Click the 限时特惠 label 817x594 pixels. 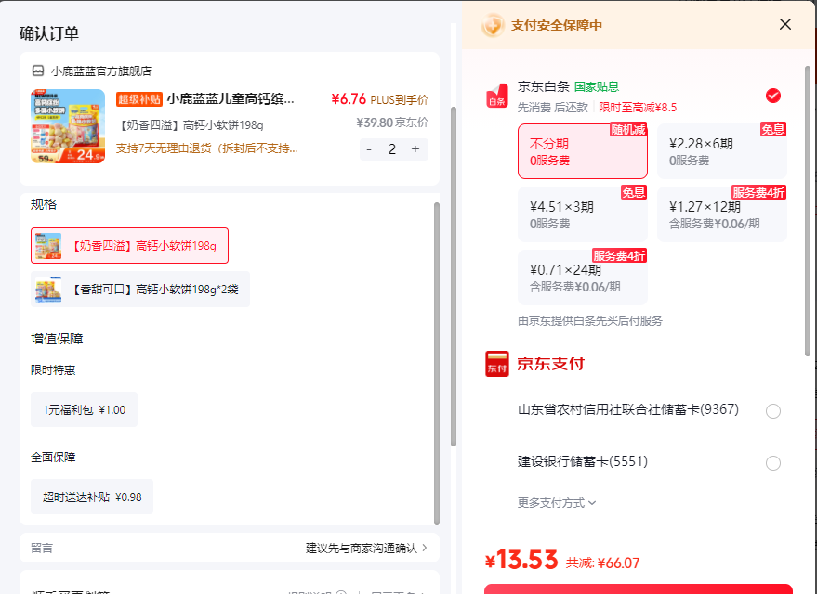click(x=53, y=370)
